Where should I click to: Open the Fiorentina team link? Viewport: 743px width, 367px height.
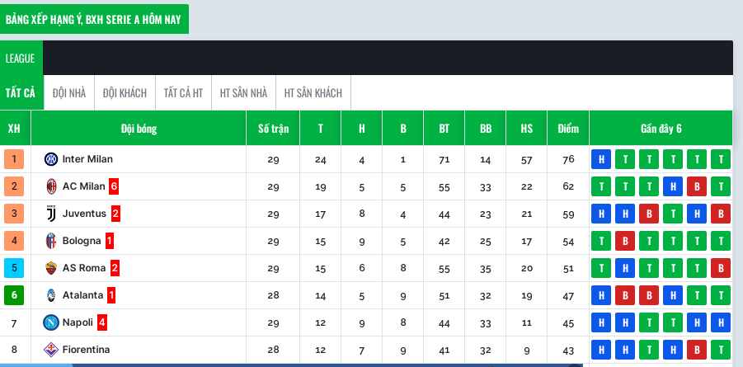point(87,350)
